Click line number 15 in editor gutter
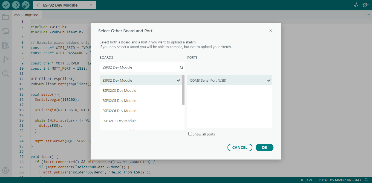 (x=21, y=94)
